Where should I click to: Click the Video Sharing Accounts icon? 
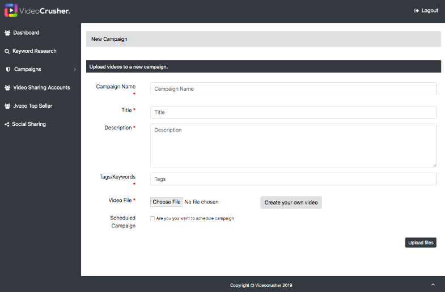tap(7, 88)
